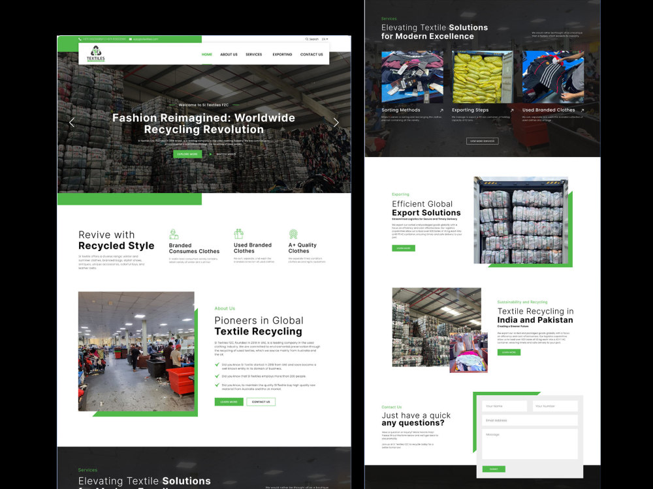The width and height of the screenshot is (653, 489).
Task: Click the Watch Video play icon
Action: 211,155
